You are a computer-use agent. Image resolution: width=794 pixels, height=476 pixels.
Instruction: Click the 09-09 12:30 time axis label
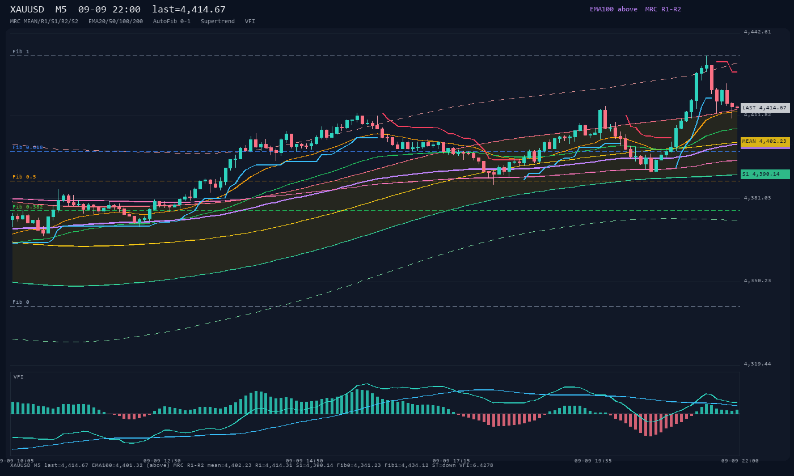(162, 461)
